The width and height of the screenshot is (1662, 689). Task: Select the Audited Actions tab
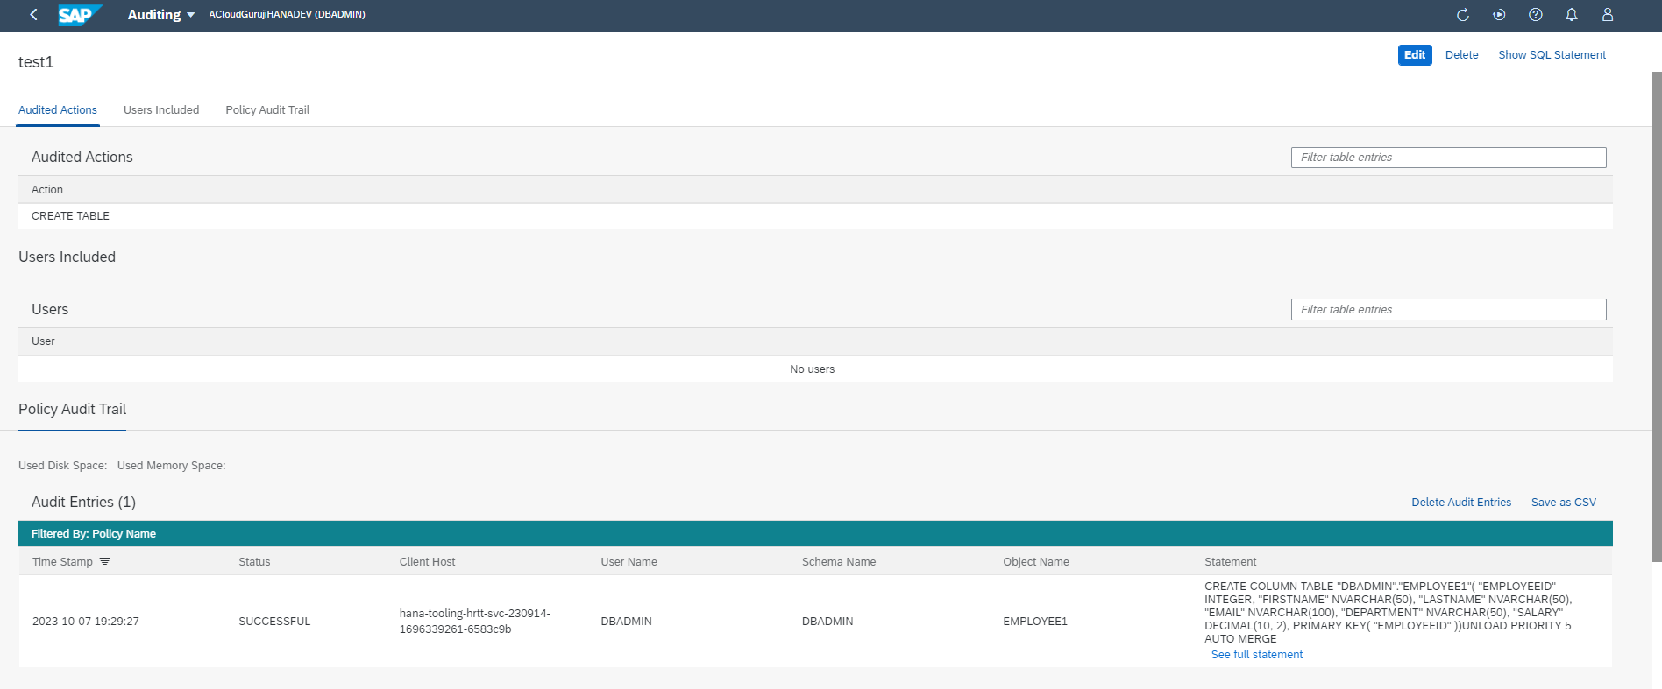pyautogui.click(x=58, y=110)
